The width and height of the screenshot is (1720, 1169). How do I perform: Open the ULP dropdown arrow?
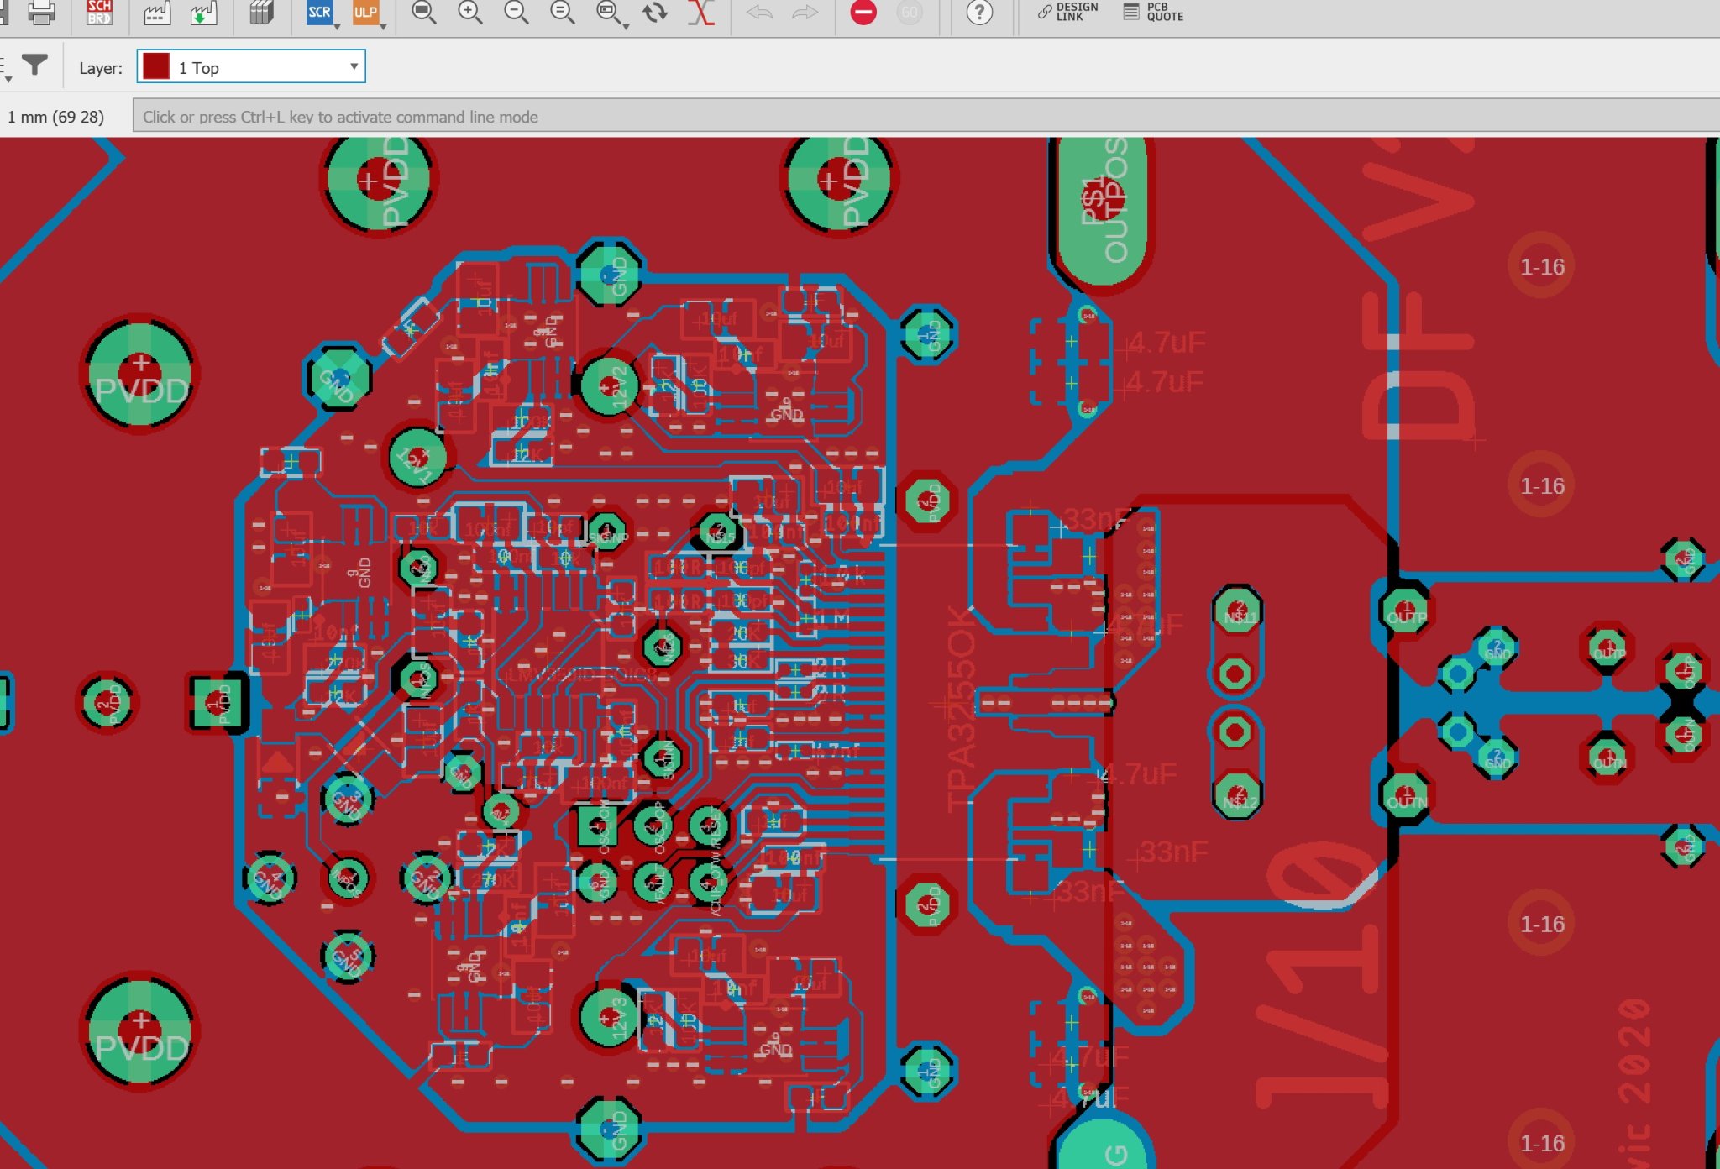pyautogui.click(x=384, y=27)
